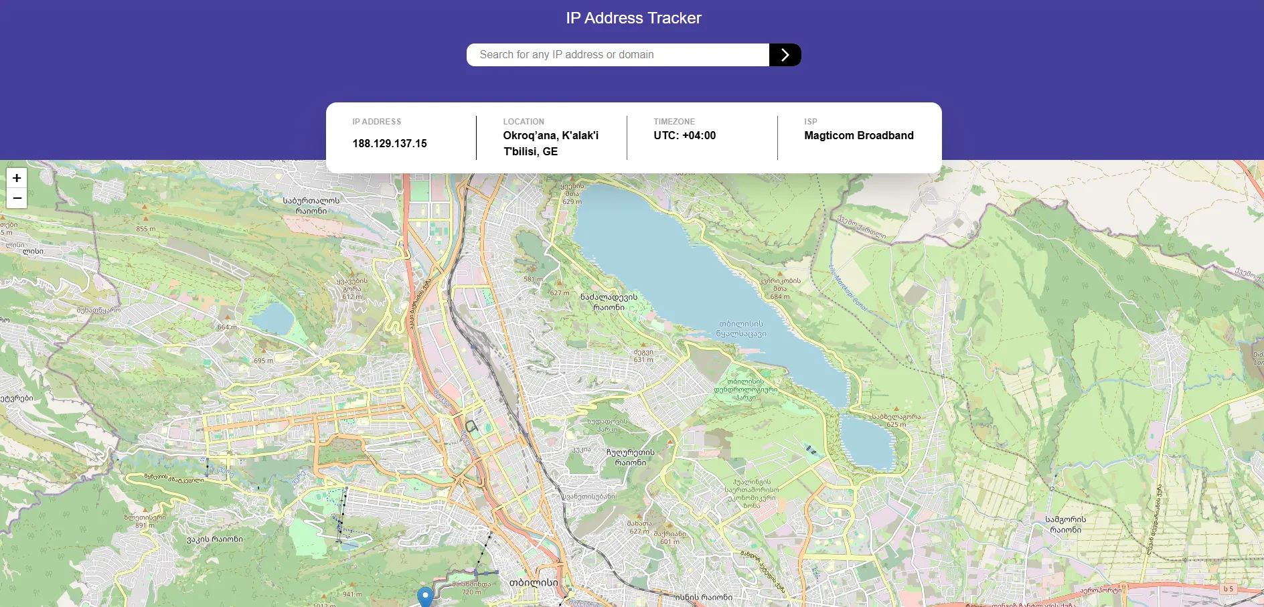Focus the IP address or domain search field
Image resolution: width=1264 pixels, height=607 pixels.
coord(617,55)
